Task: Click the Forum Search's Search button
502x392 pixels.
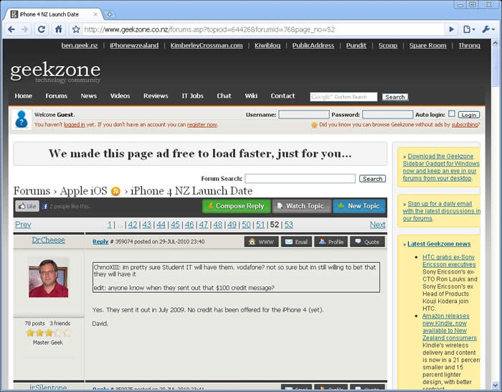Action: pyautogui.click(x=372, y=179)
